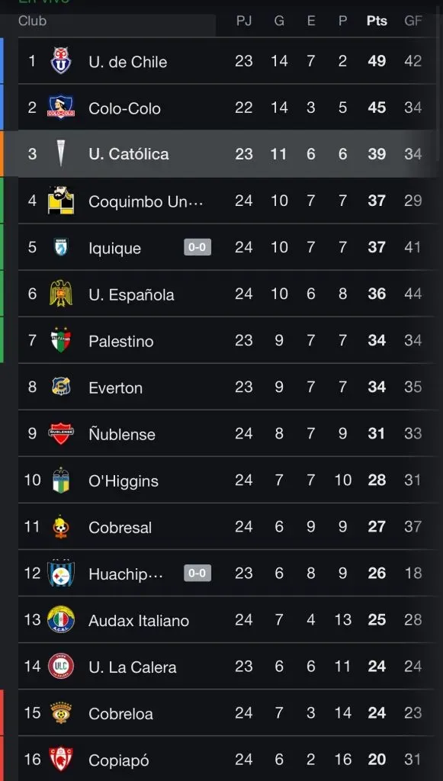The height and width of the screenshot is (781, 443).
Task: Click the Copiapó club crest
Action: tap(61, 760)
